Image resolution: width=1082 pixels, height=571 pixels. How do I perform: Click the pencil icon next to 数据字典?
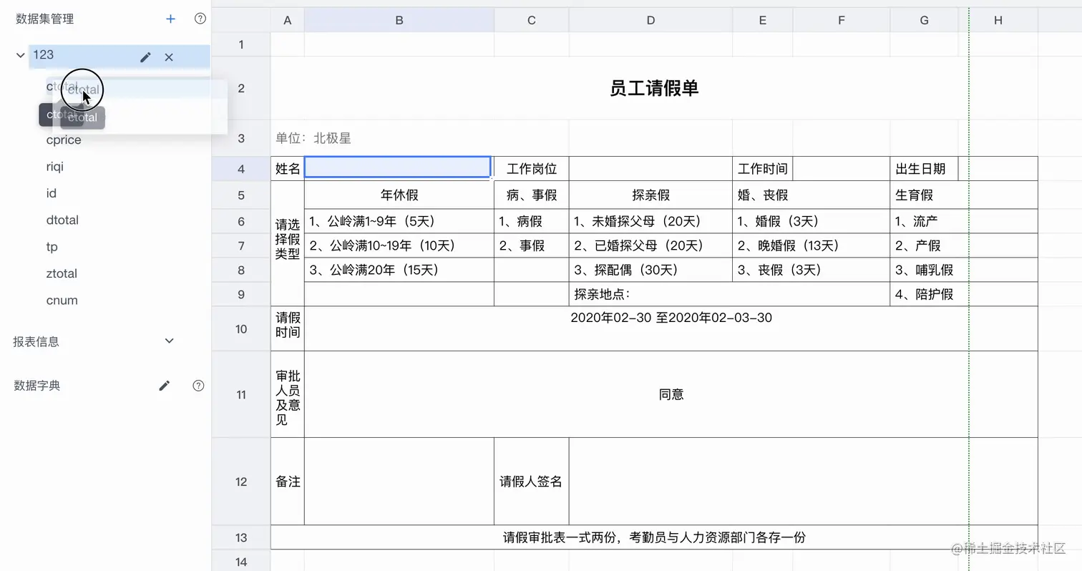tap(164, 386)
